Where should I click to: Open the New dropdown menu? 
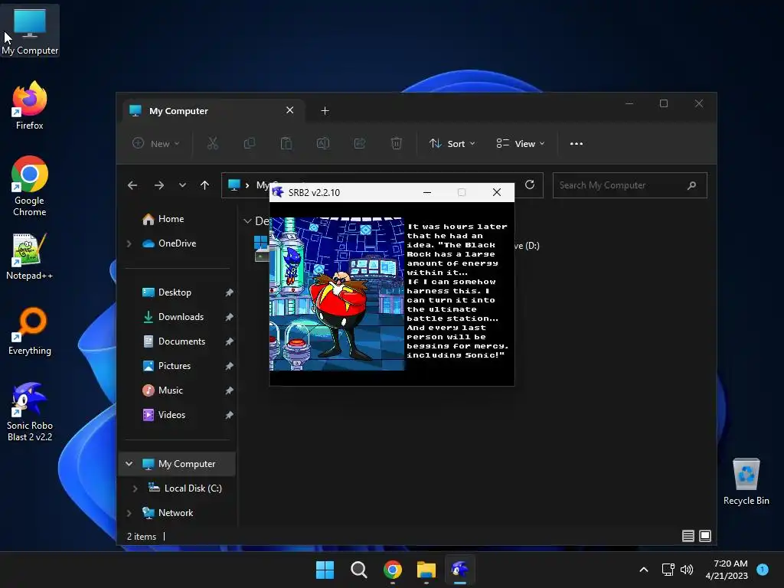pos(155,143)
